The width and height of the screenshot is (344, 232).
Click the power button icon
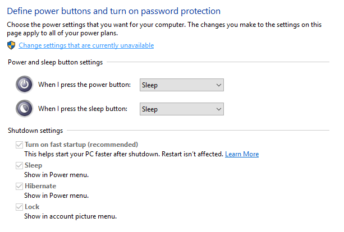tap(24, 85)
